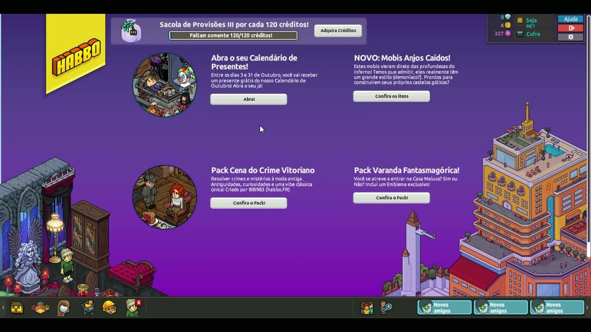The image size is (591, 332).
Task: Click the yellow Habbo logo
Action: 76,54
